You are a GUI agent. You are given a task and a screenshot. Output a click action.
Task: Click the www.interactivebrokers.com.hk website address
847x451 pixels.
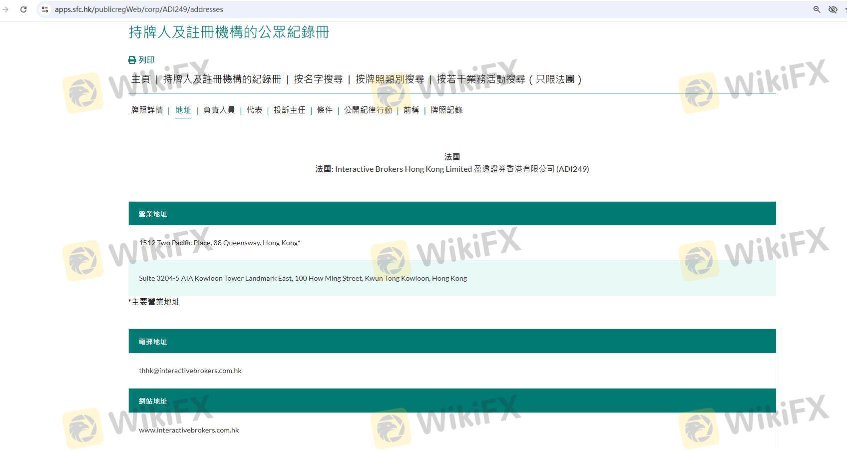click(189, 430)
